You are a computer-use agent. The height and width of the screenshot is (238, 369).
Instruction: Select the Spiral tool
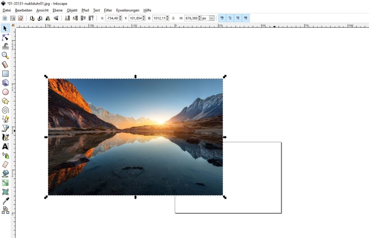5,110
